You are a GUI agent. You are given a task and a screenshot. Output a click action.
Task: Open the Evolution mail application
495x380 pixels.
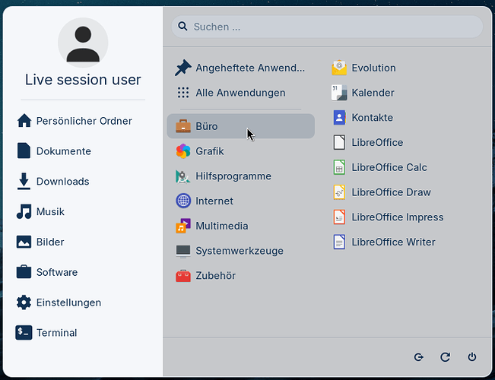click(x=363, y=68)
